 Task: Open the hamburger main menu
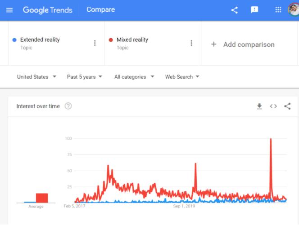click(x=9, y=10)
